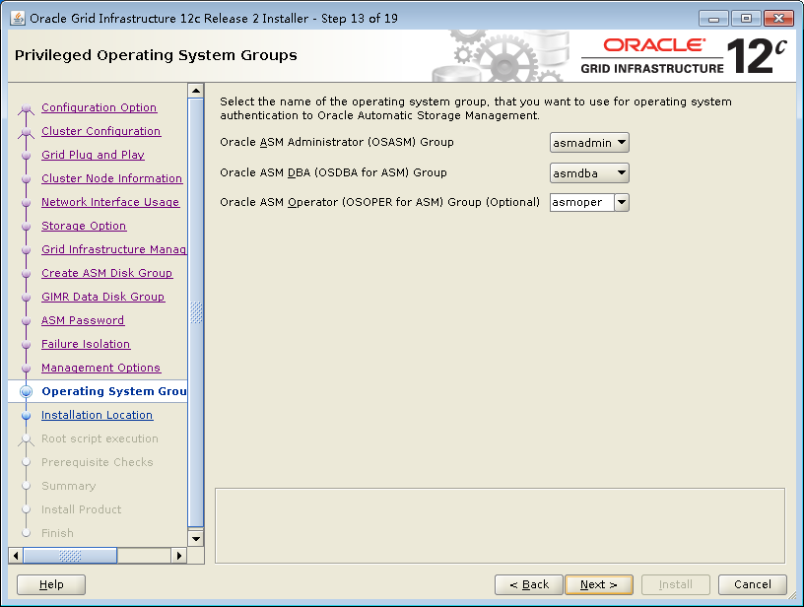Click the Installation Location step bullet icon
This screenshot has height=607, width=804.
pyautogui.click(x=27, y=415)
